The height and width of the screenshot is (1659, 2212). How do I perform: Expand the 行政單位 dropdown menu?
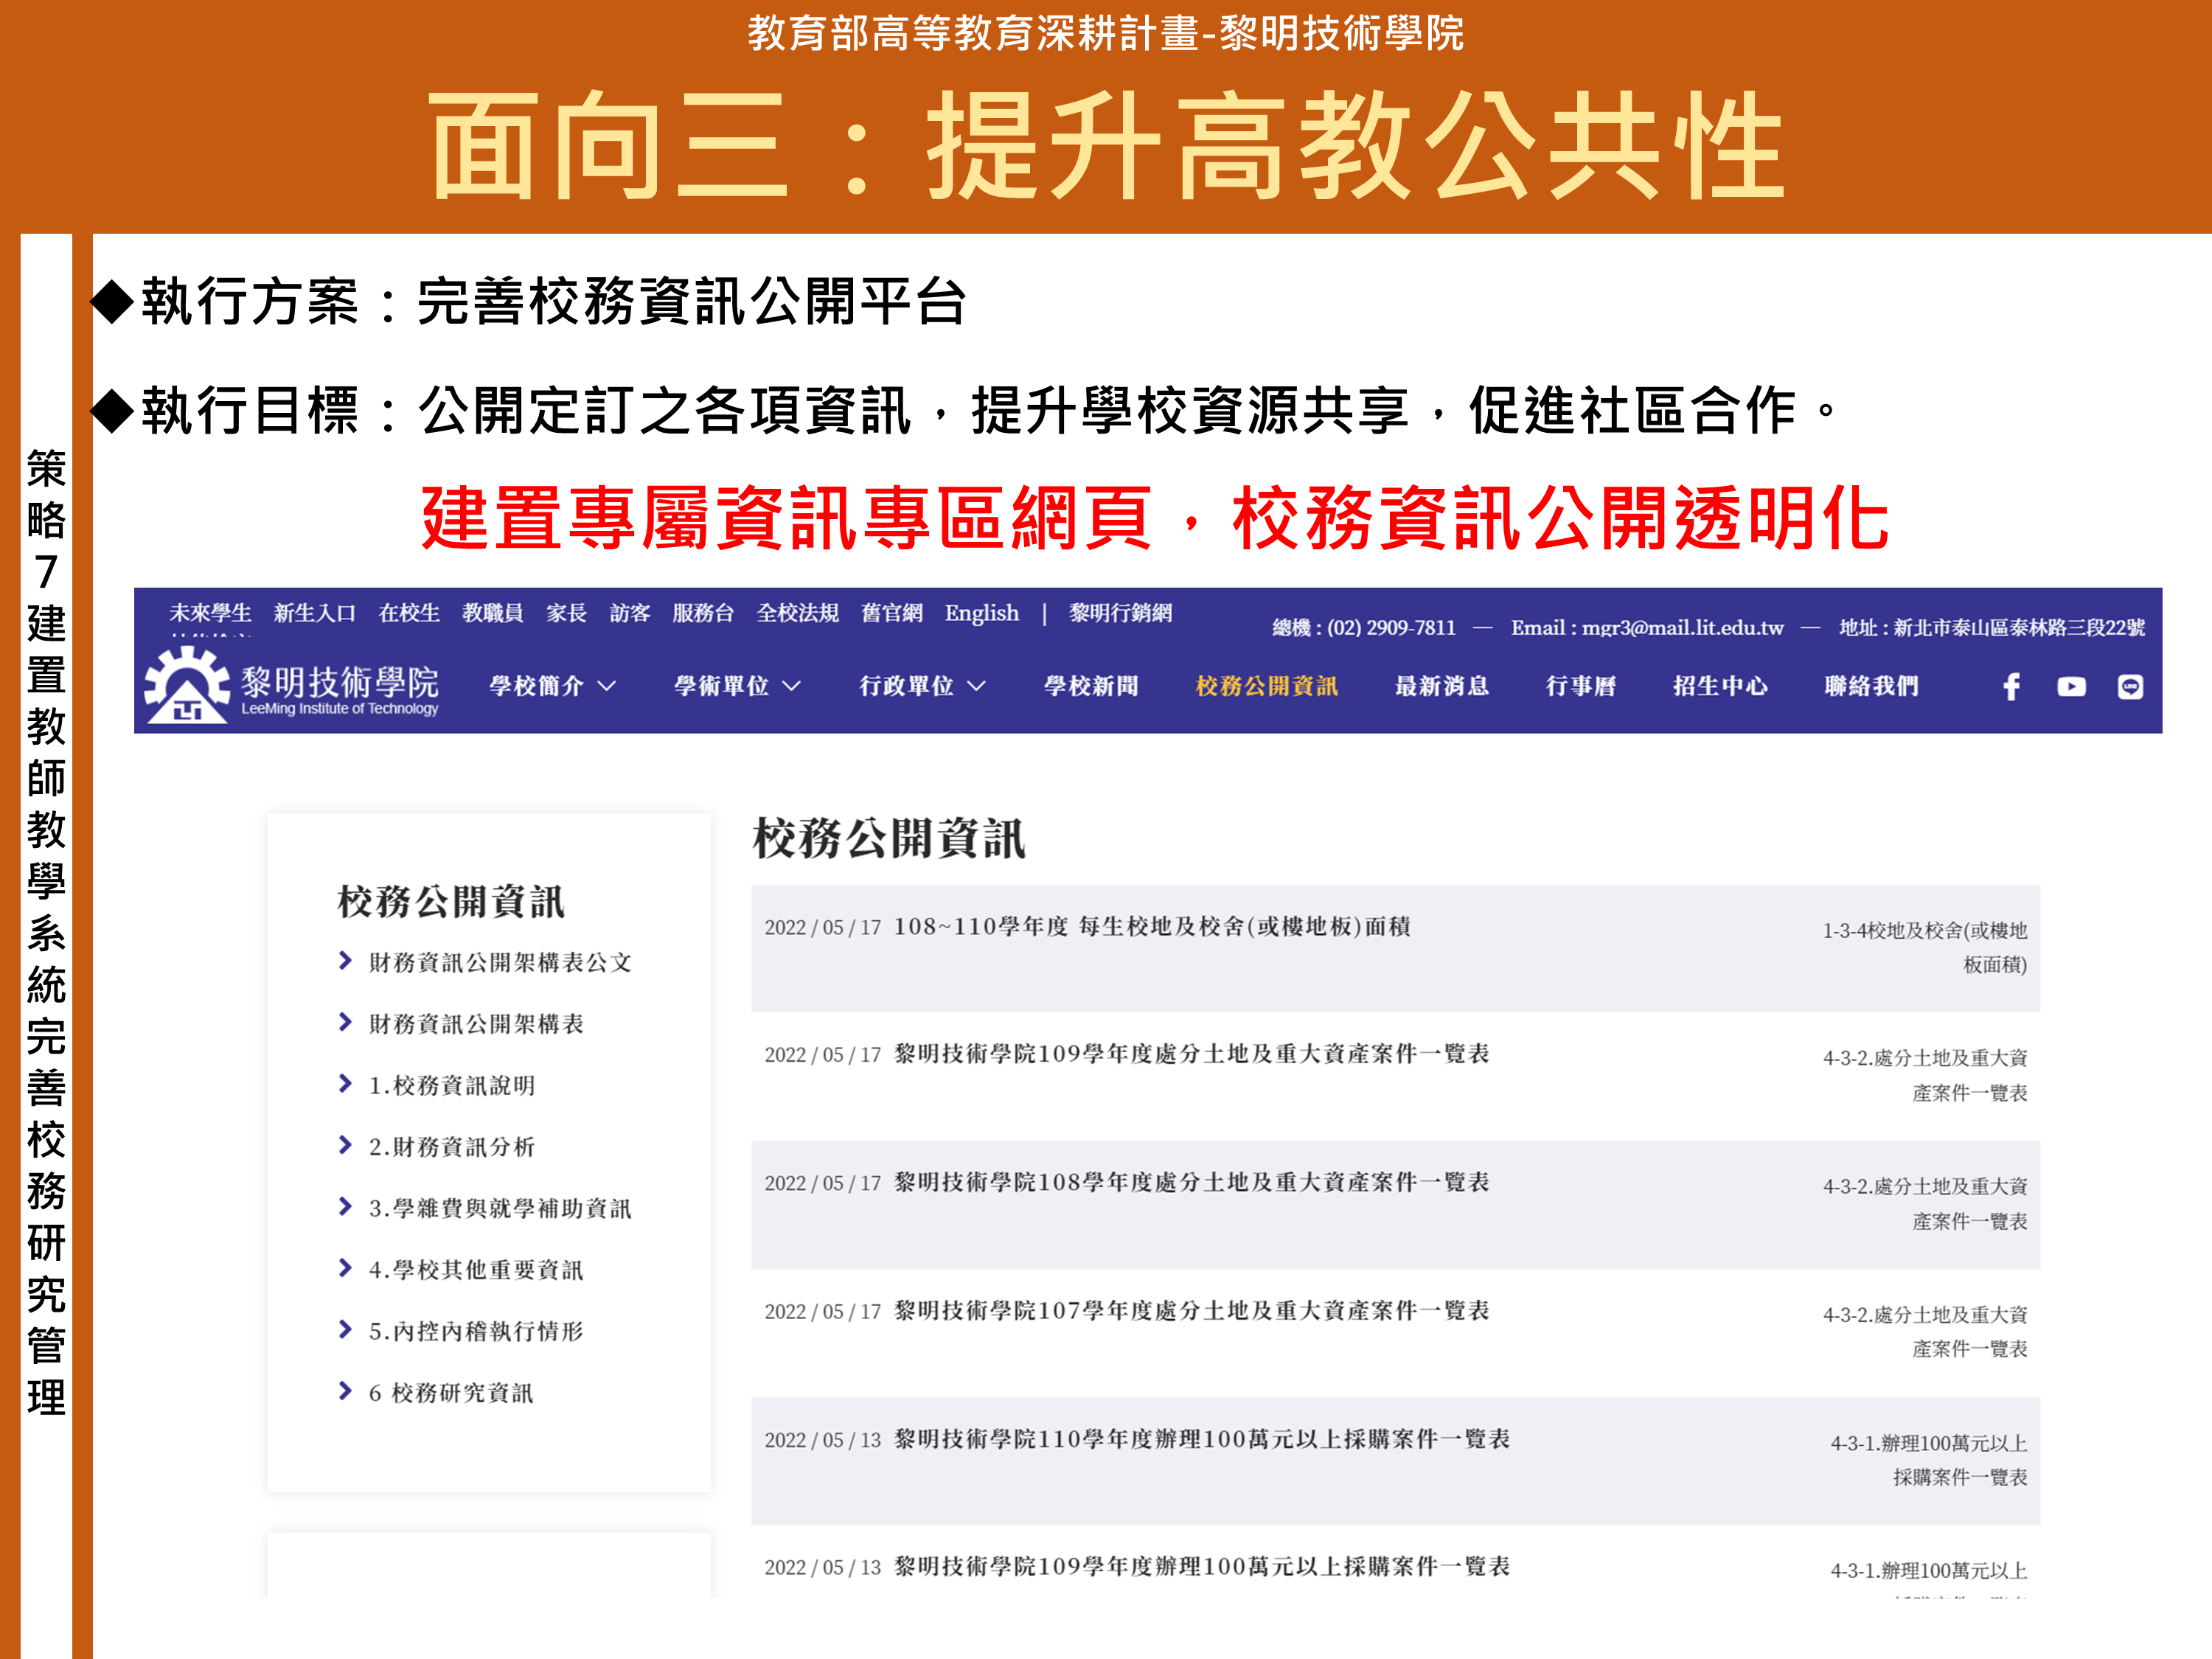pyautogui.click(x=922, y=686)
